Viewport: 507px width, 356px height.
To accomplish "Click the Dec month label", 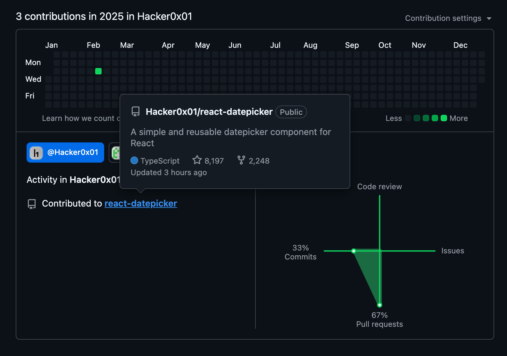I will [460, 45].
